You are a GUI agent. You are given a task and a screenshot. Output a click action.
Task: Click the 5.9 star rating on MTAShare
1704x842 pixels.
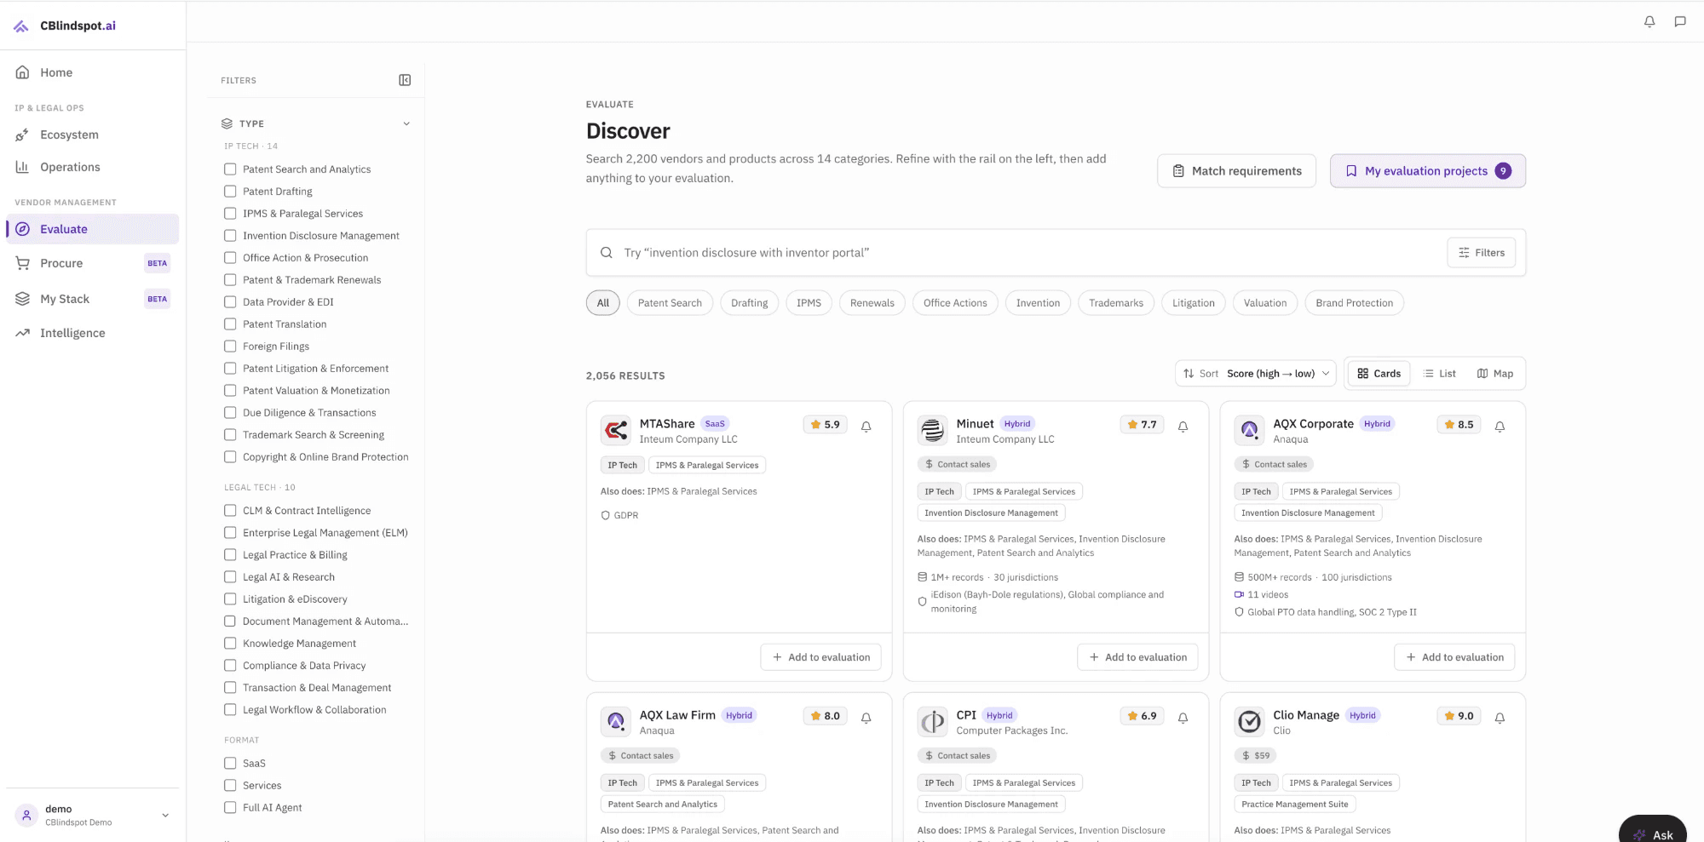tap(826, 425)
